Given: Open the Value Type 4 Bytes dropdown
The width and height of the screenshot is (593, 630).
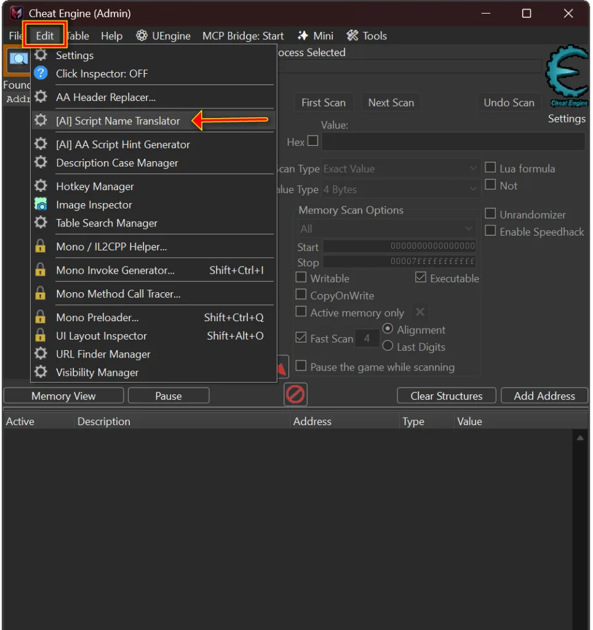Looking at the screenshot, I should (x=400, y=189).
